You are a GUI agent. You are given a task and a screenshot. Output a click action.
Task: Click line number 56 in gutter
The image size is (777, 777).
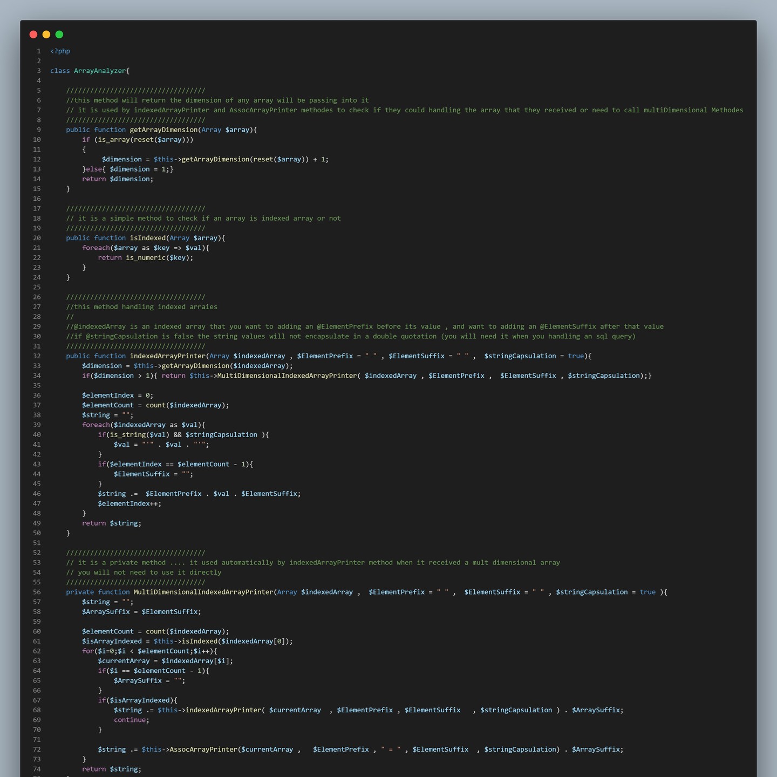(37, 592)
